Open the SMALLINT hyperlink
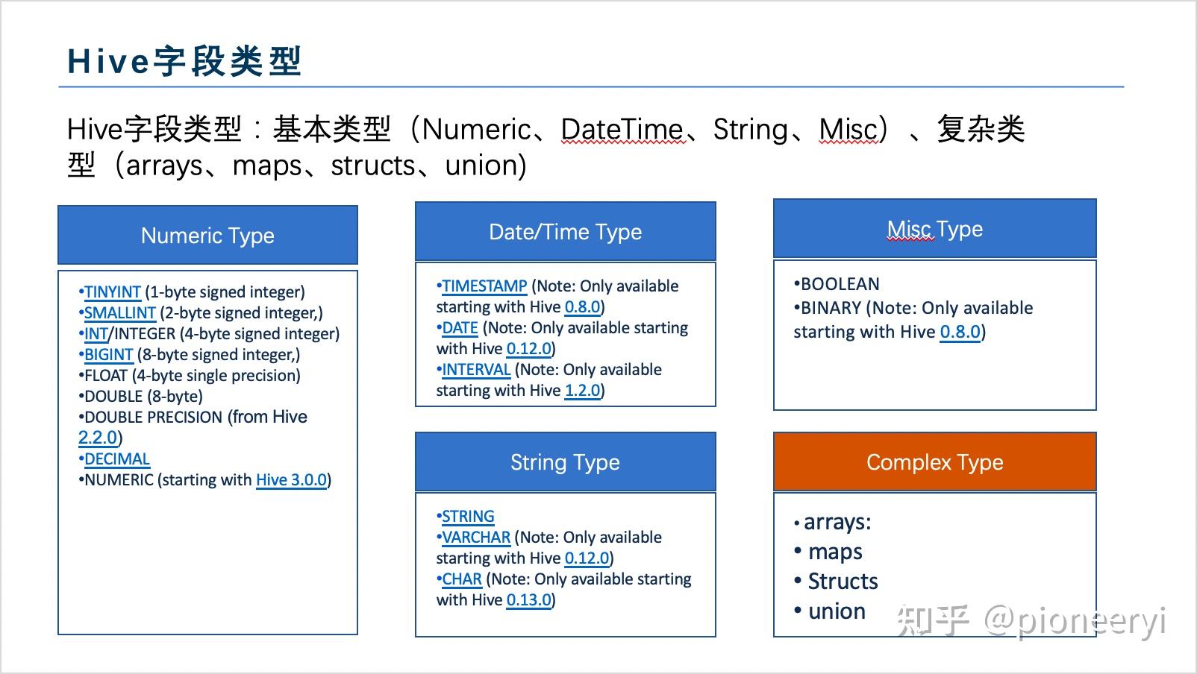 click(x=119, y=312)
